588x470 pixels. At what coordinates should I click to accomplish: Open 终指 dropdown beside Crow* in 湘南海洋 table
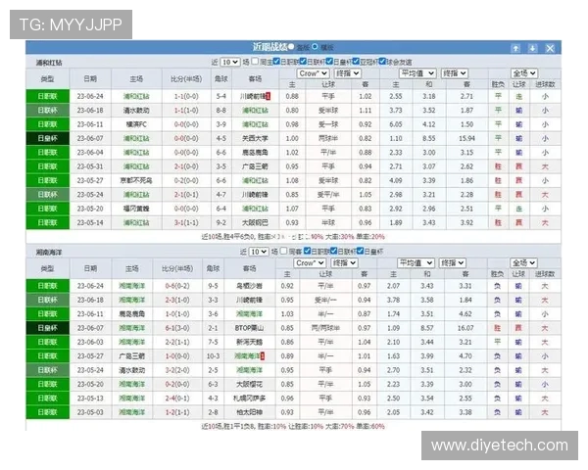[x=344, y=263]
